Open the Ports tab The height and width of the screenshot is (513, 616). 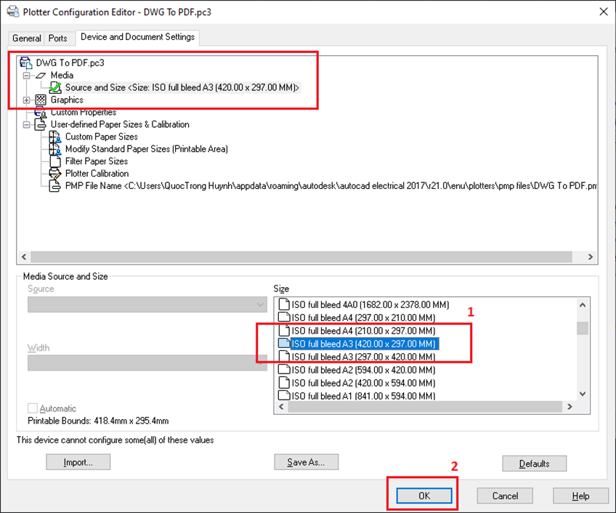point(58,39)
